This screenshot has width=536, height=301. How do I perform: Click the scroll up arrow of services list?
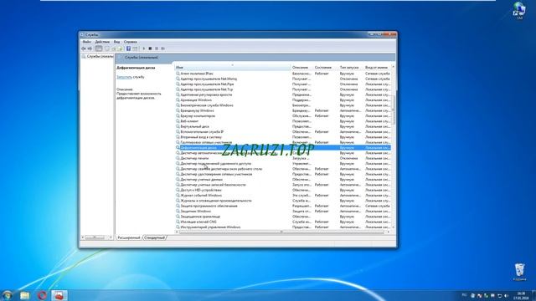point(393,67)
